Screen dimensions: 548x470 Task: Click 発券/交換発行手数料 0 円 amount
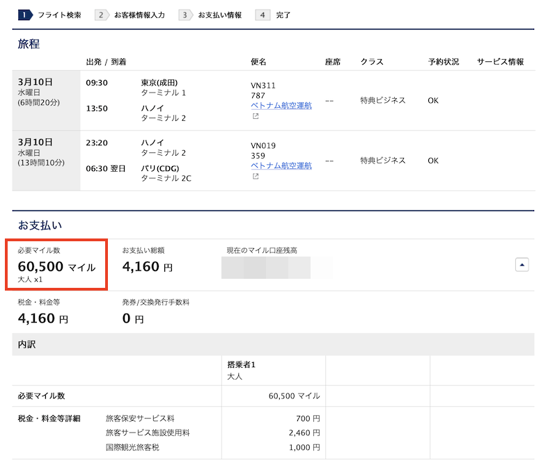[x=133, y=318]
